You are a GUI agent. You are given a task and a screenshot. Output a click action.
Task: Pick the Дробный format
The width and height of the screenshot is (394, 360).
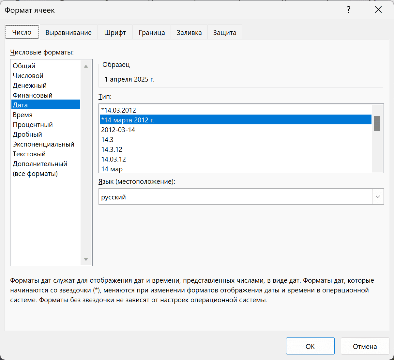click(x=46, y=134)
